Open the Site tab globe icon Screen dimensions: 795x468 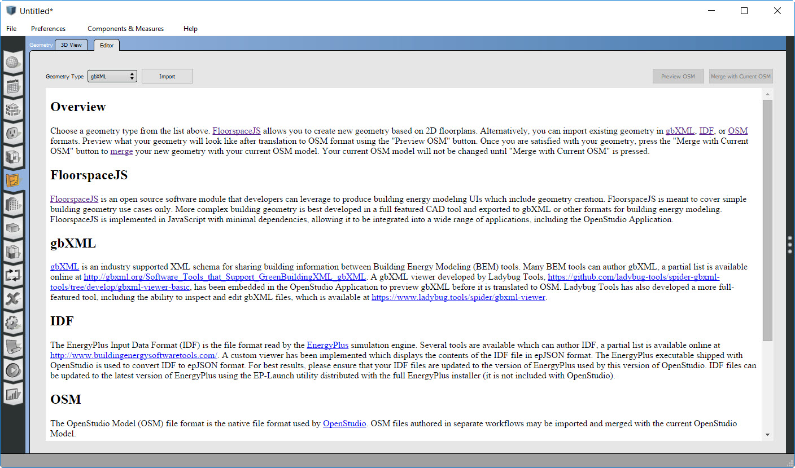click(13, 63)
